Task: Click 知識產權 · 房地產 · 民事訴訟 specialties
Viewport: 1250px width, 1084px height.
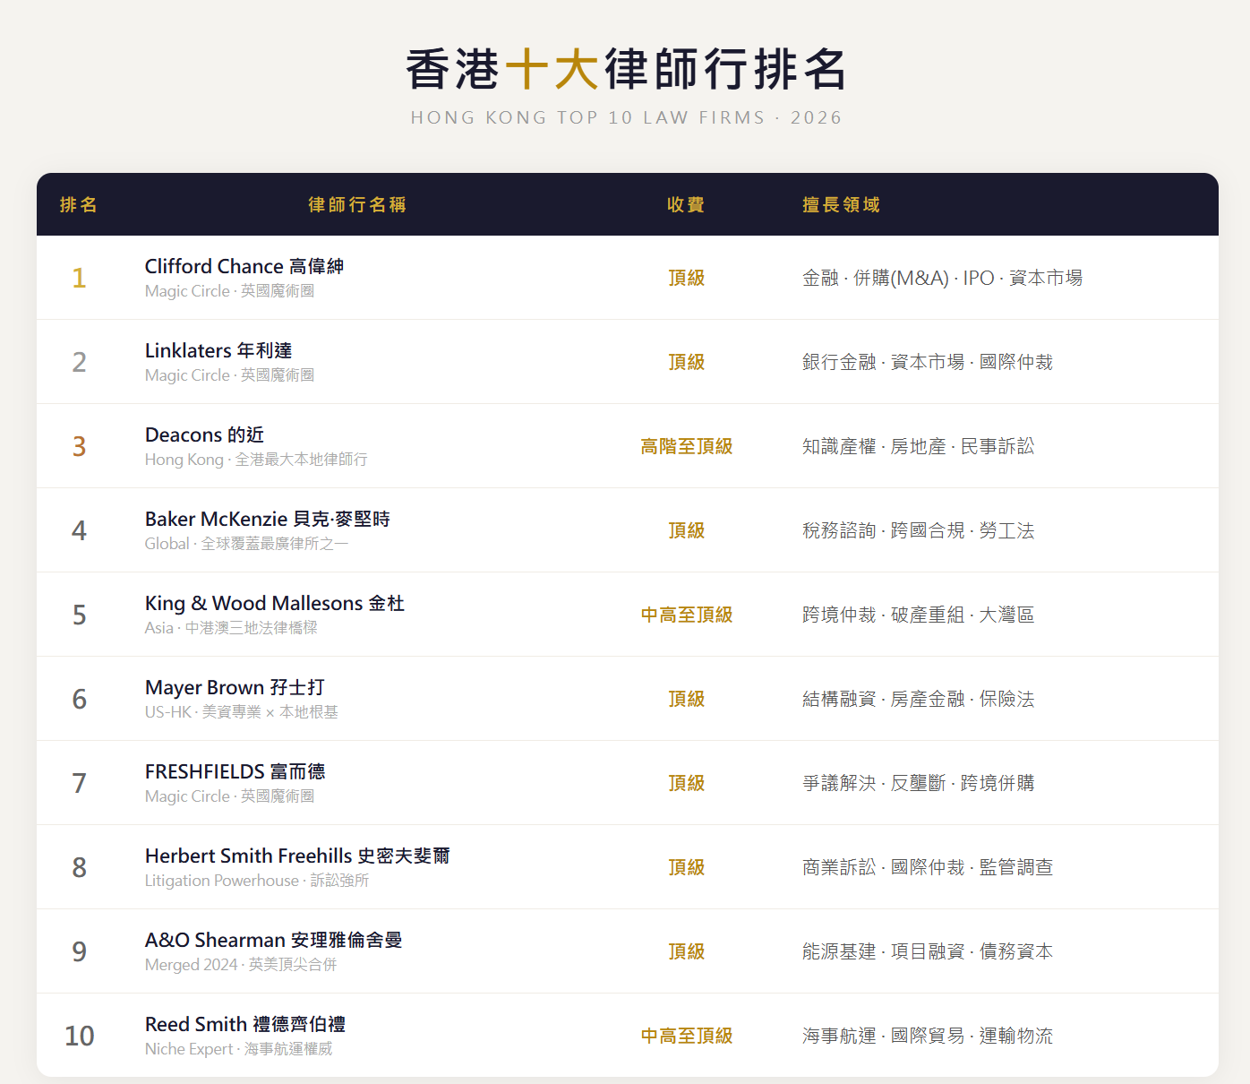Action: point(918,446)
